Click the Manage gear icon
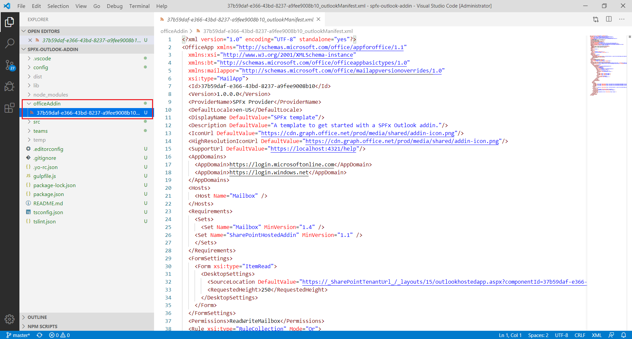The image size is (632, 339). point(10,319)
